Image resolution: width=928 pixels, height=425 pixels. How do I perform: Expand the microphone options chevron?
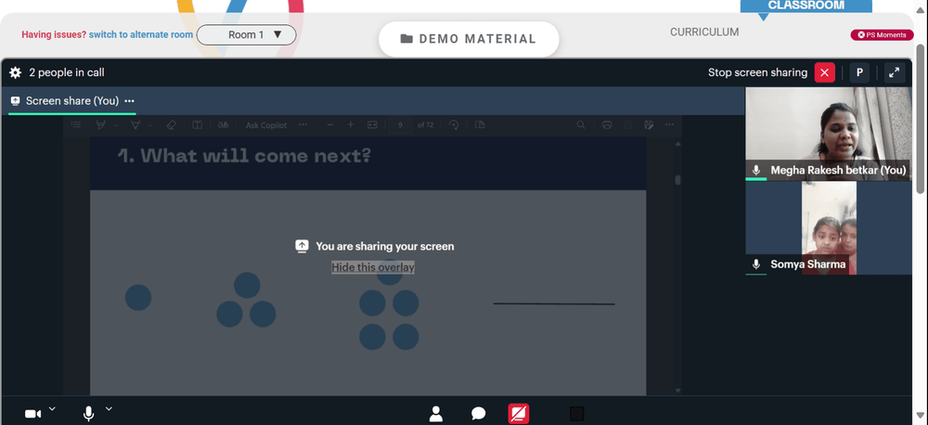tap(109, 408)
